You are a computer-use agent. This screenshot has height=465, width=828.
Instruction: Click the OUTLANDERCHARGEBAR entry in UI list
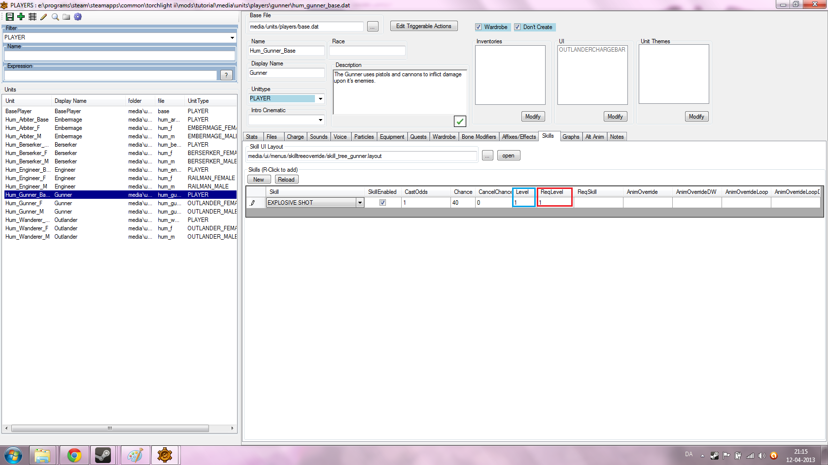pos(592,50)
